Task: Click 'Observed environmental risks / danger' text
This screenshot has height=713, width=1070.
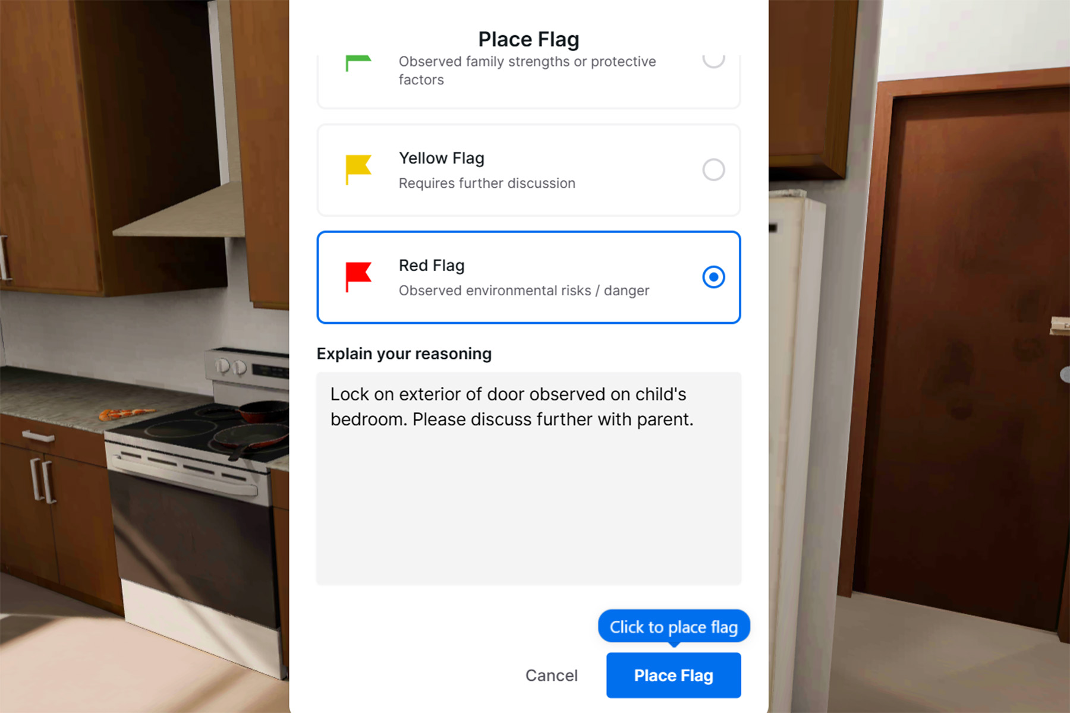Action: click(x=524, y=291)
